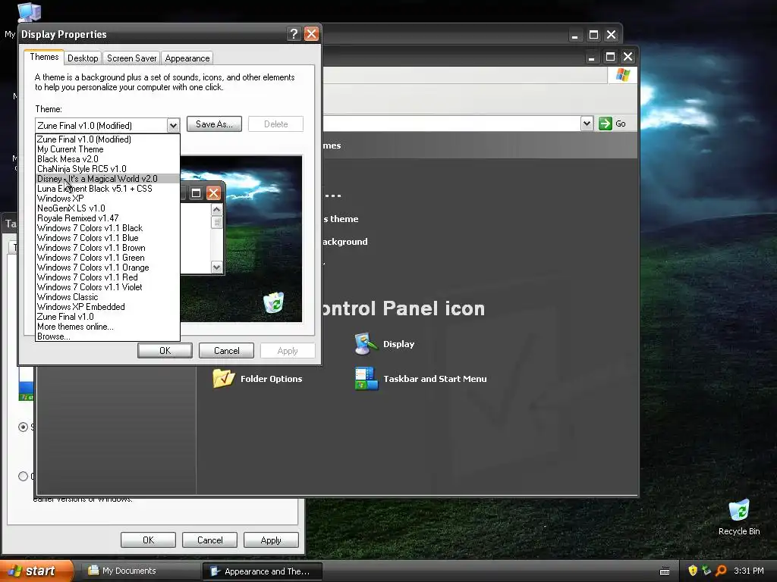Select Windows 7 Colors v1.1 Violet
The image size is (777, 582).
coord(108,287)
